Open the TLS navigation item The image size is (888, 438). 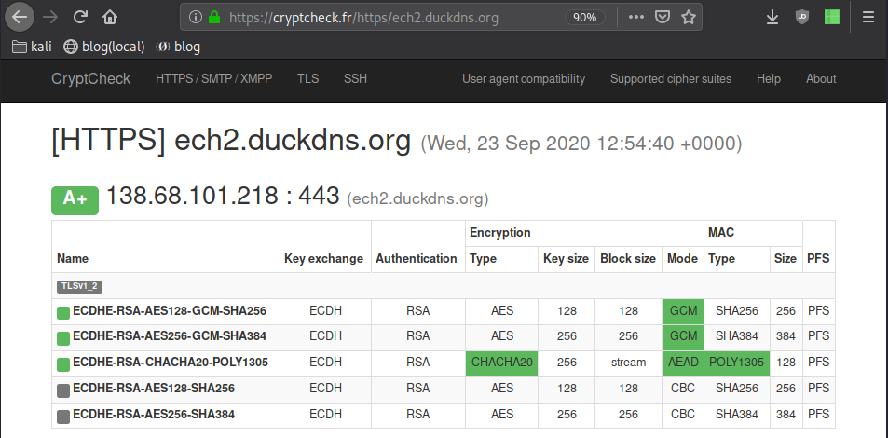pyautogui.click(x=308, y=79)
